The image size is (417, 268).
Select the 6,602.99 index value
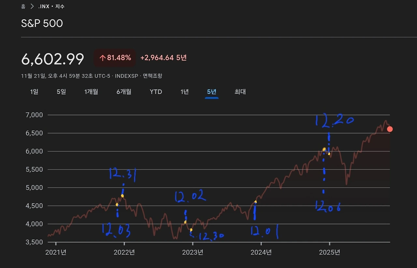tap(53, 59)
